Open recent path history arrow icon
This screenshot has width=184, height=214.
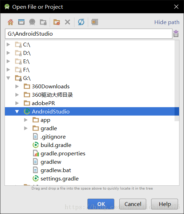tap(176, 34)
